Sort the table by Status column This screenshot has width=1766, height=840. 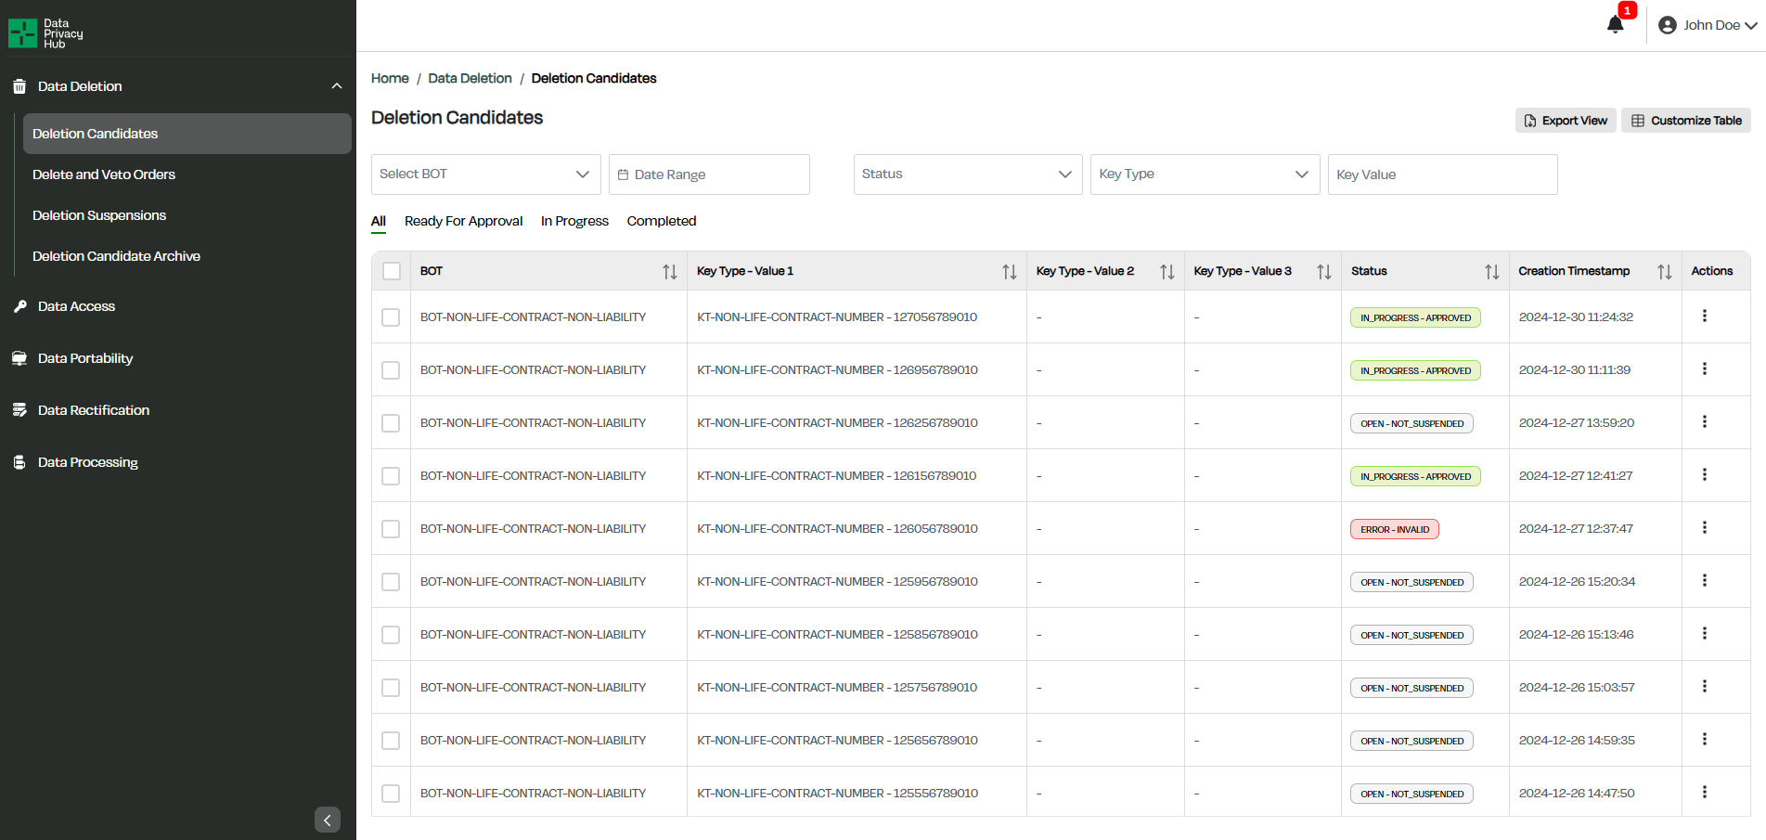pyautogui.click(x=1491, y=272)
